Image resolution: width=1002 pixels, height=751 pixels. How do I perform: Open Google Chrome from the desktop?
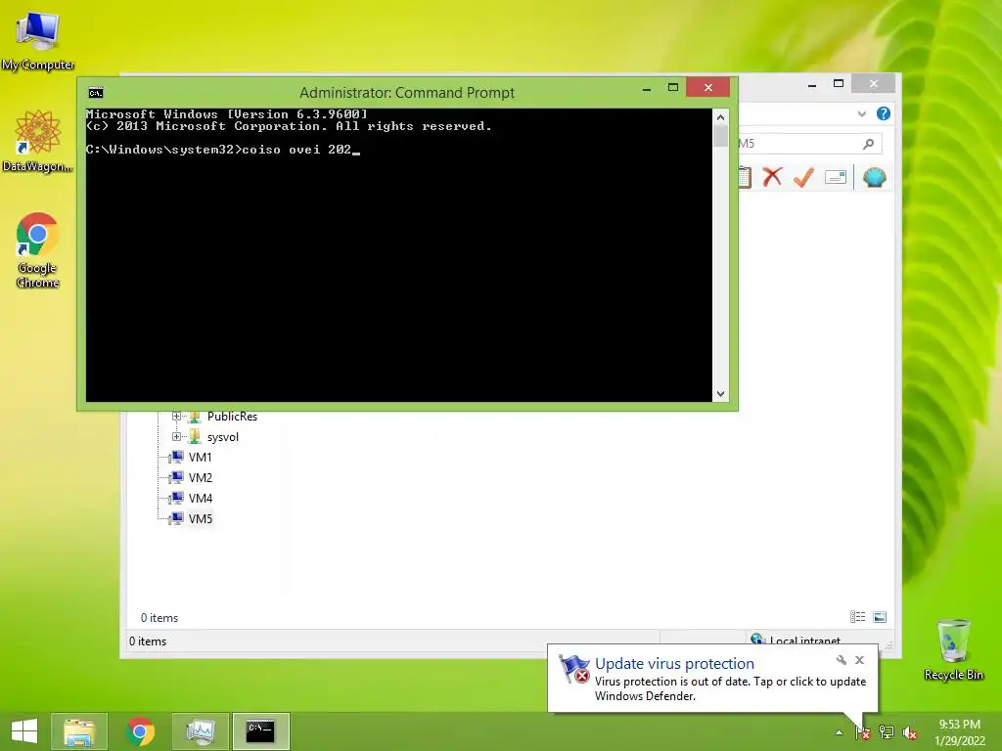pyautogui.click(x=38, y=249)
